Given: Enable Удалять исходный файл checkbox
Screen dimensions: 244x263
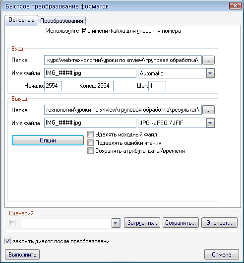Looking at the screenshot, I should click(x=90, y=134).
